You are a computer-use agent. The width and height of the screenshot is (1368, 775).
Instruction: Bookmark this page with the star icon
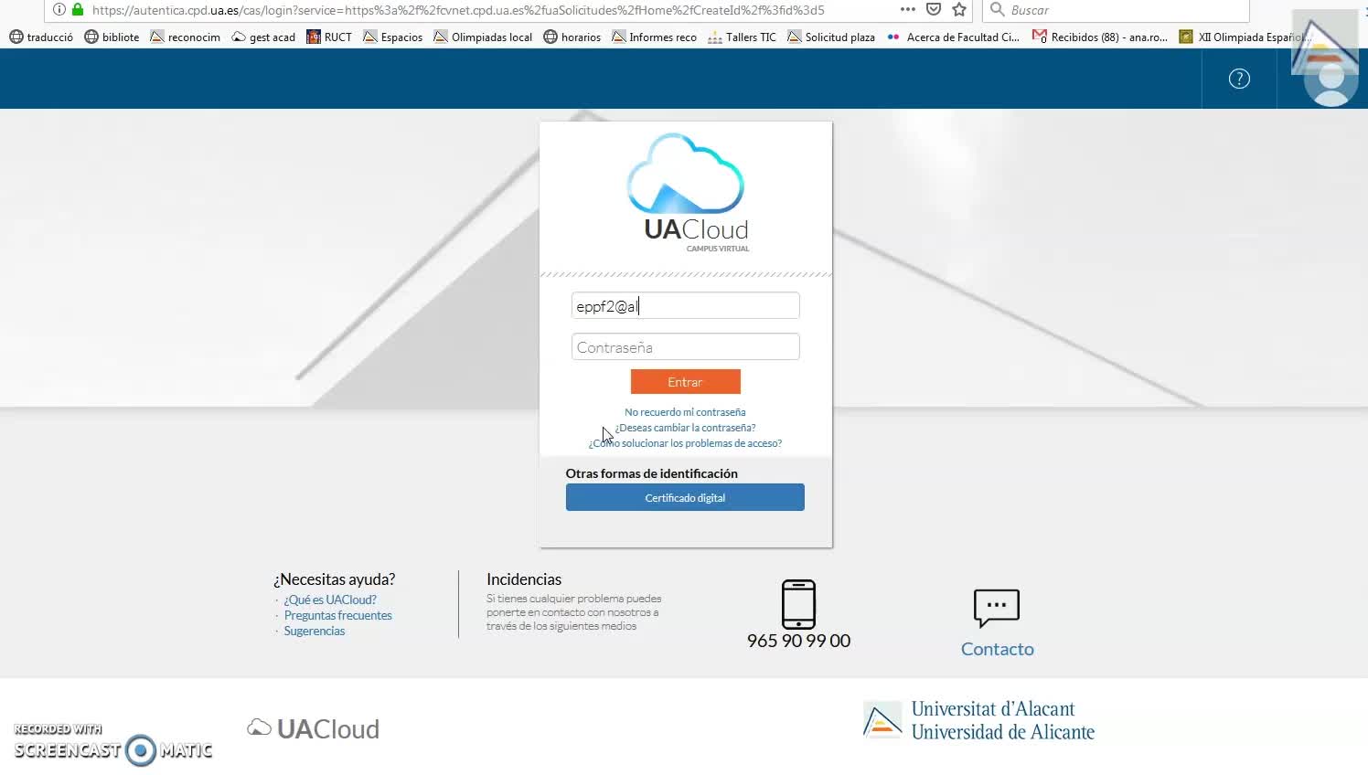[x=959, y=9]
